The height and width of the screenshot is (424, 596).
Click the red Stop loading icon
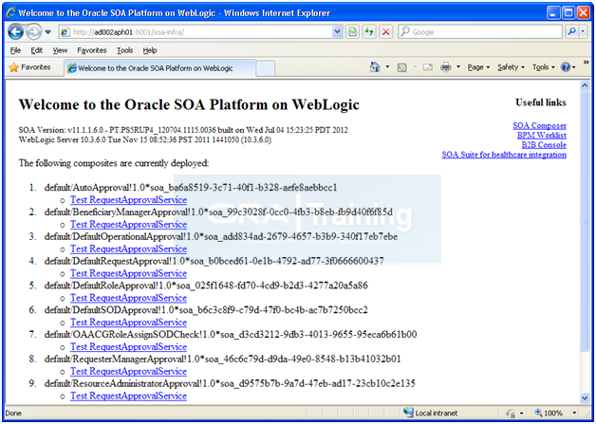(386, 32)
